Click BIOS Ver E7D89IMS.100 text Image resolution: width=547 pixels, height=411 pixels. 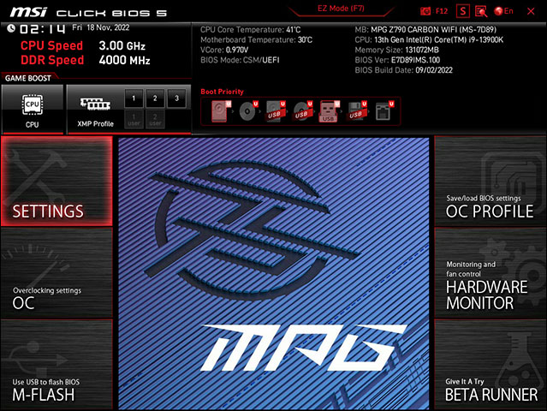[397, 60]
